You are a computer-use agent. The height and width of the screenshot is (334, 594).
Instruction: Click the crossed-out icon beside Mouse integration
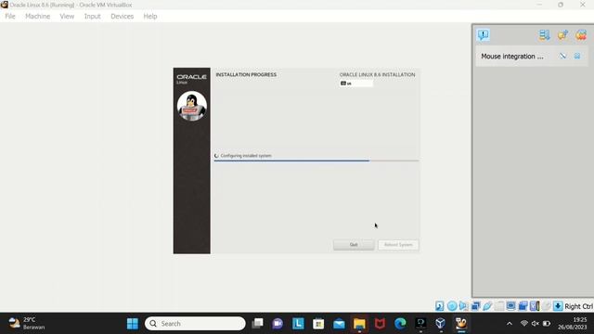click(x=563, y=56)
